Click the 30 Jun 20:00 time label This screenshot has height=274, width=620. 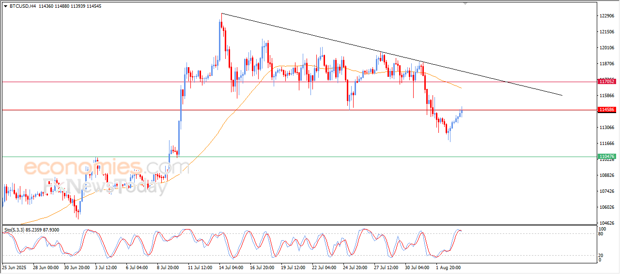click(77, 267)
